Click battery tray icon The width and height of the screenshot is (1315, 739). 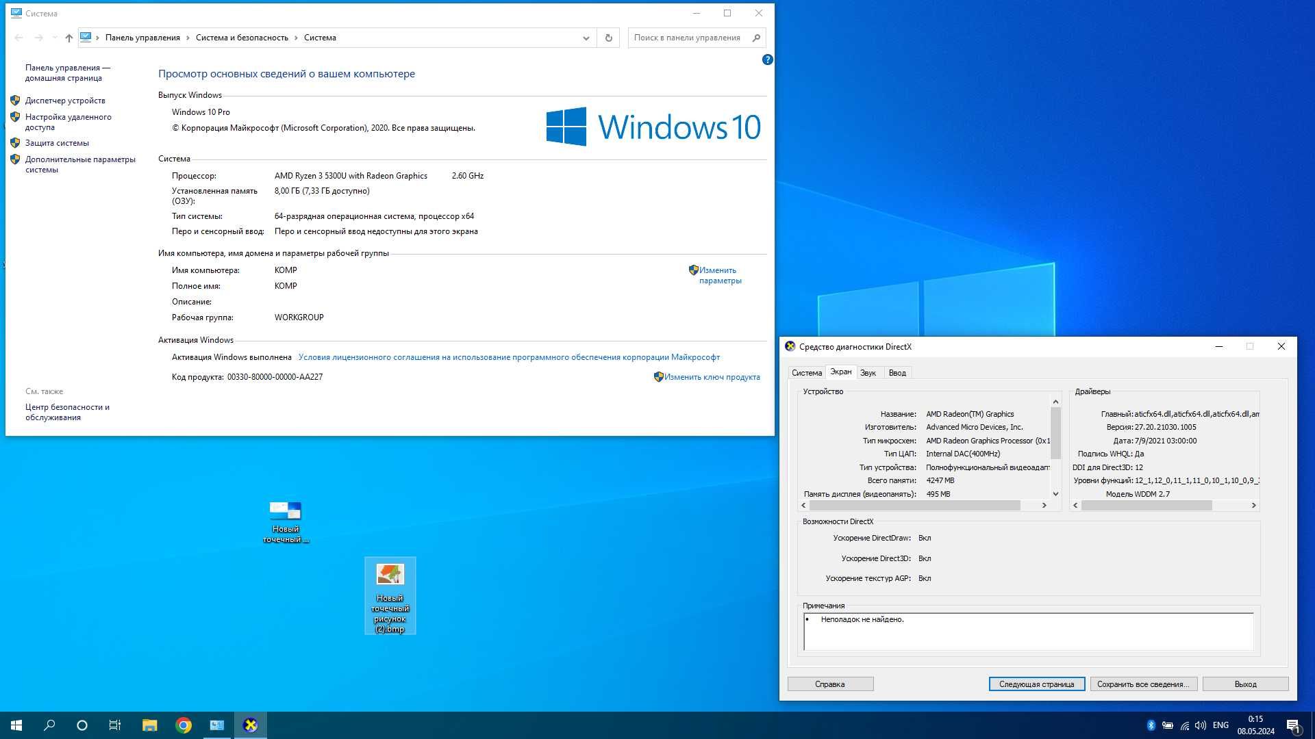click(x=1168, y=725)
